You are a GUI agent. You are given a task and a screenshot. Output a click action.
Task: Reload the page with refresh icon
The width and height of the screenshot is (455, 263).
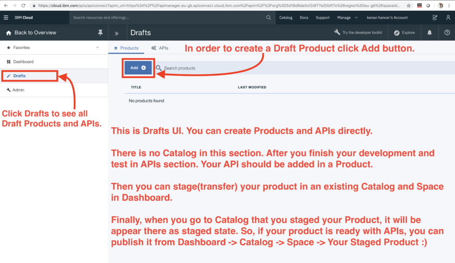pos(24,5)
